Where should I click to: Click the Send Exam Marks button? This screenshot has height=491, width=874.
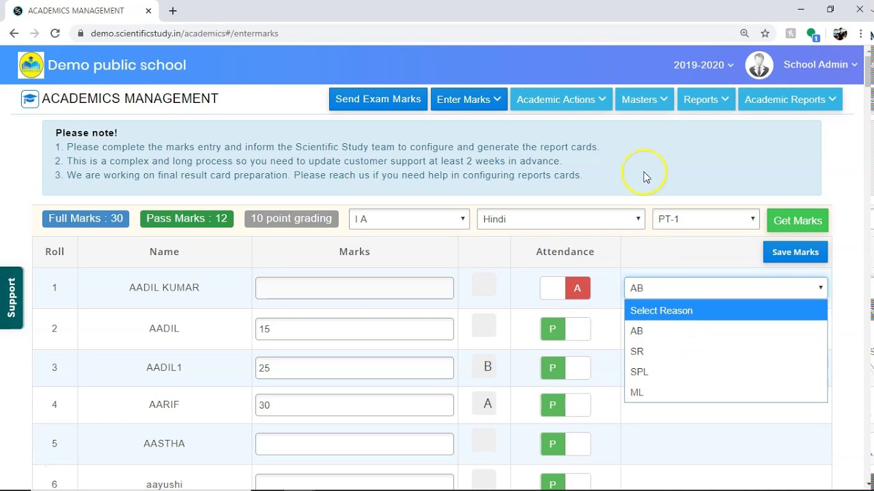tap(378, 99)
